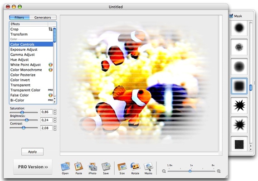Select the Color Monochrome effect
The width and height of the screenshot is (258, 181).
coord(31,70)
